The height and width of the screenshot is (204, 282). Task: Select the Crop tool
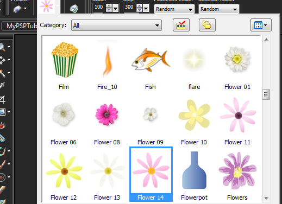(x=2, y=99)
